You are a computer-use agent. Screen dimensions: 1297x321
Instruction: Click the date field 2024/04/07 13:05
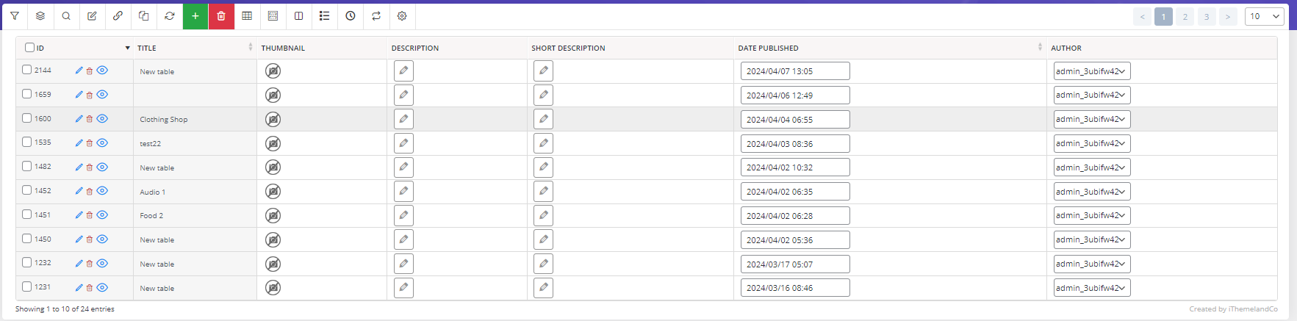(x=795, y=71)
